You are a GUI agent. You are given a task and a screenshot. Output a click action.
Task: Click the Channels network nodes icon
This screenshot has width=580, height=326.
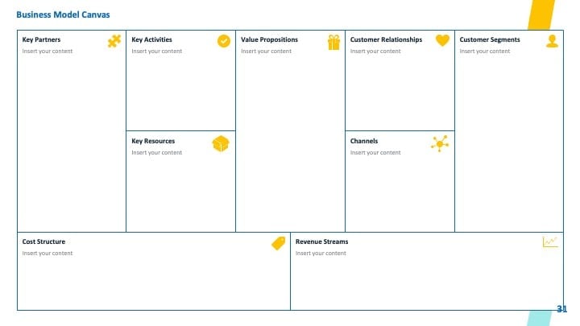(x=440, y=143)
